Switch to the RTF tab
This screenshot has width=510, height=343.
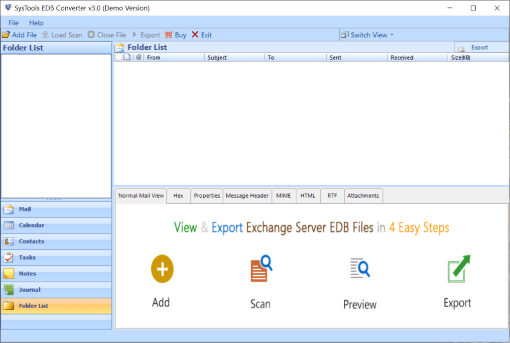[x=332, y=196]
